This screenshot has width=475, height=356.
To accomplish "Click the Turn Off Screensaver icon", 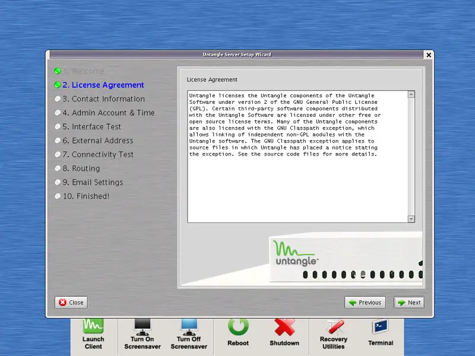I will tap(189, 333).
